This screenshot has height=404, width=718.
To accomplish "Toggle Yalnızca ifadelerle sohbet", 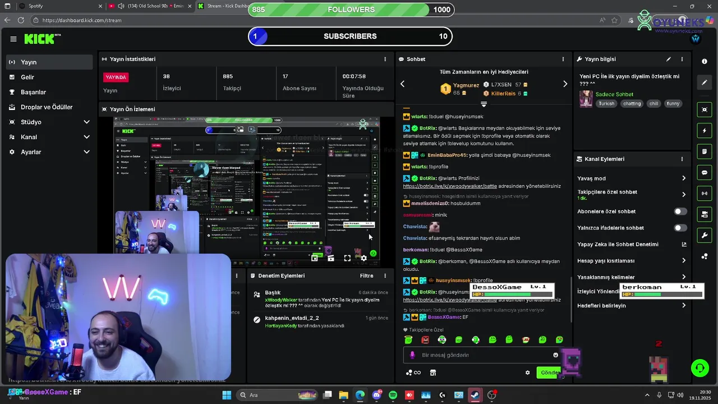I will [x=680, y=228].
